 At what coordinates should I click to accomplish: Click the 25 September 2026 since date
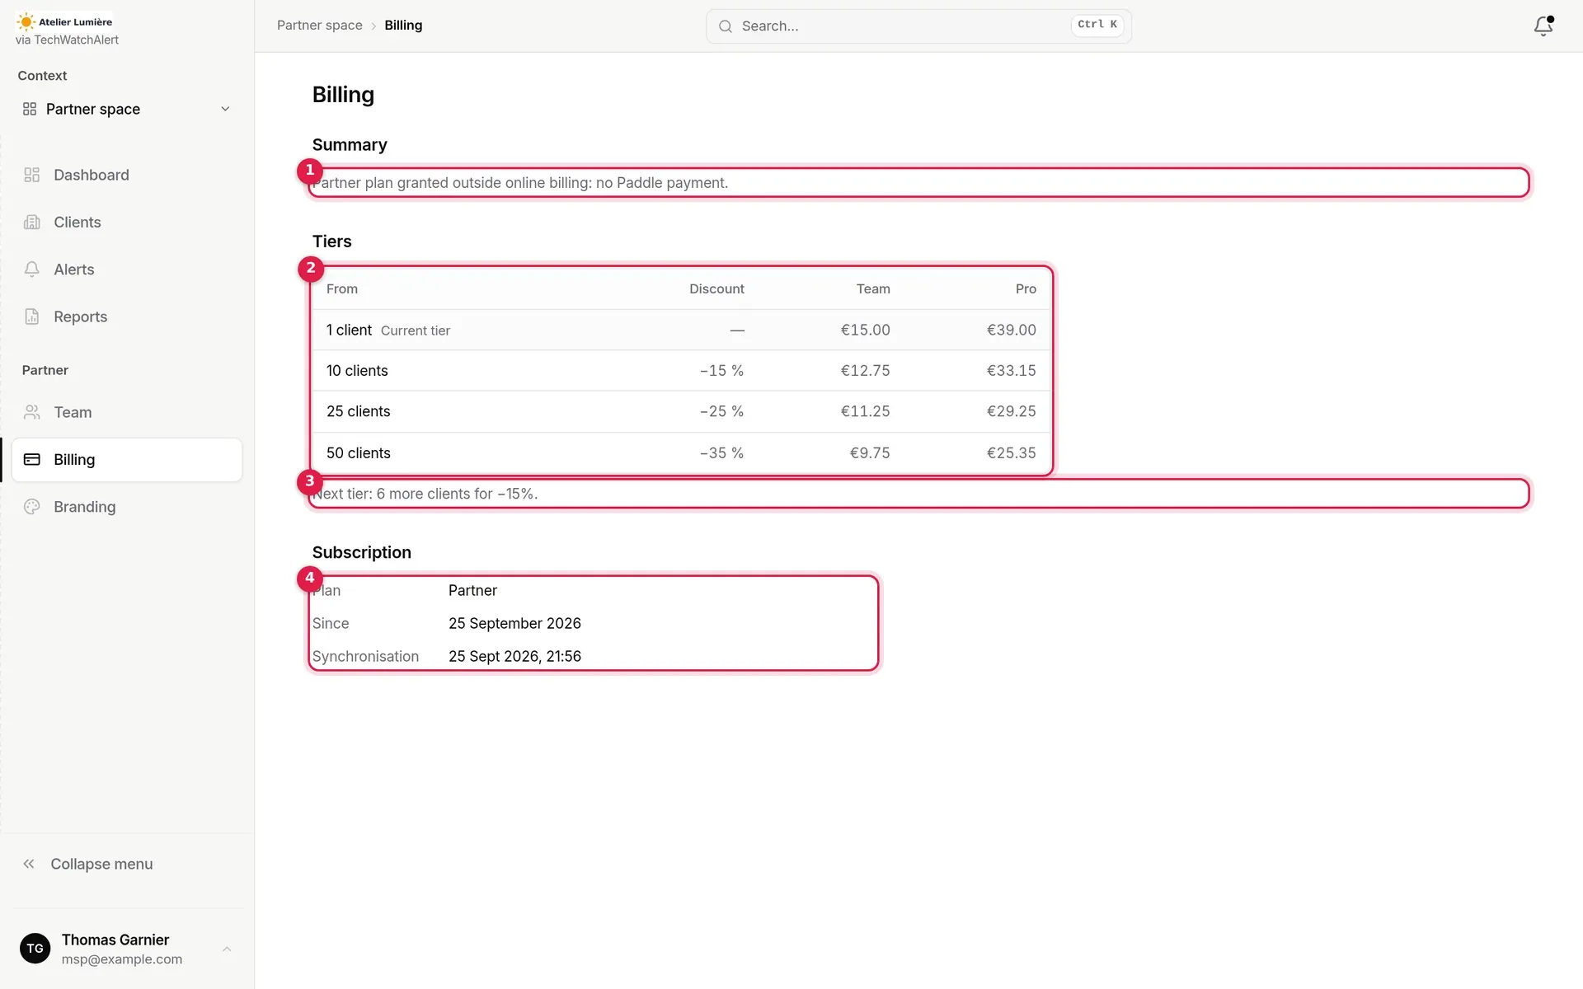514,624
